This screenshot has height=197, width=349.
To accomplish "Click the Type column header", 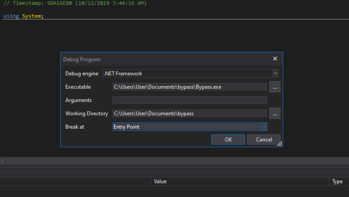I will [337, 181].
